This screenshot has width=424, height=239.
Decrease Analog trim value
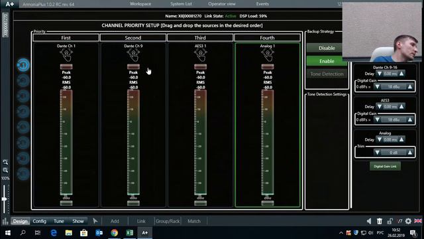[x=377, y=153]
